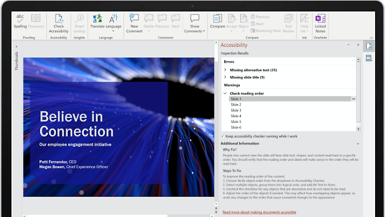Open Check Accessibility in the ribbon

tap(59, 22)
